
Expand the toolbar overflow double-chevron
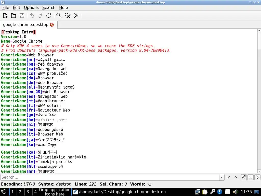pyautogui.click(x=76, y=16)
